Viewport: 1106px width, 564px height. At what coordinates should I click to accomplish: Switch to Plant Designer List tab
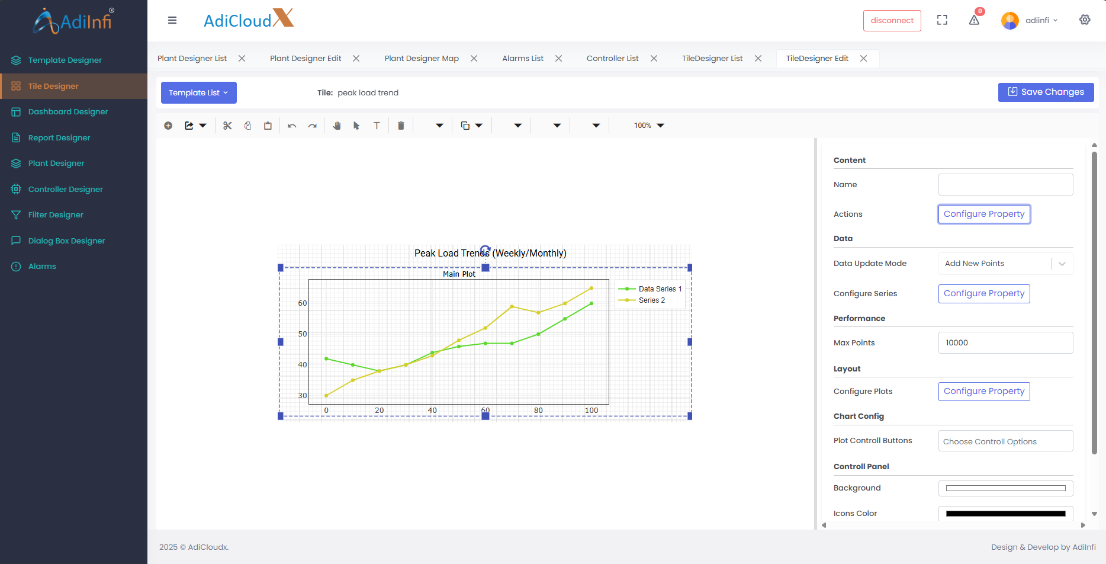pos(192,58)
